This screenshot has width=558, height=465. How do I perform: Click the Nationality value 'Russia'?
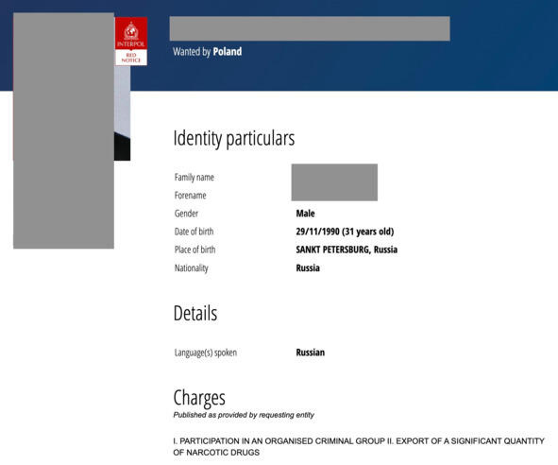308,268
